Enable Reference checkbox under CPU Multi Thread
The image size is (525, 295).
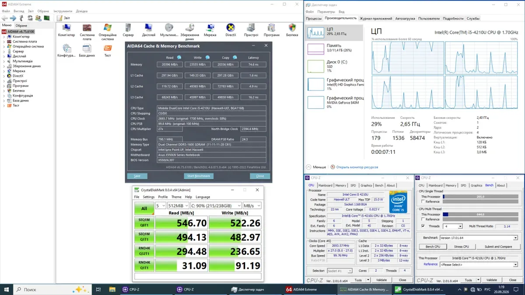(423, 219)
